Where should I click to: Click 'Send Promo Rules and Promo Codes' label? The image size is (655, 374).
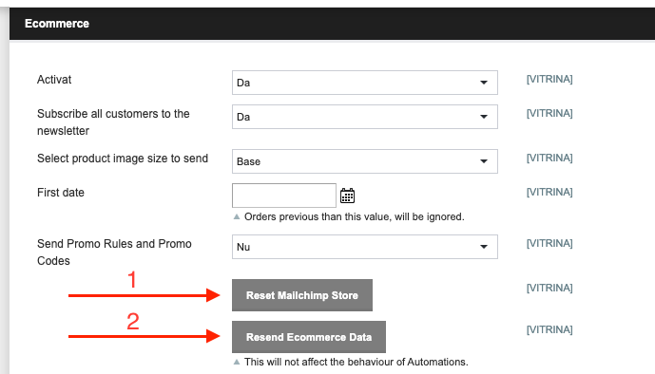click(114, 252)
